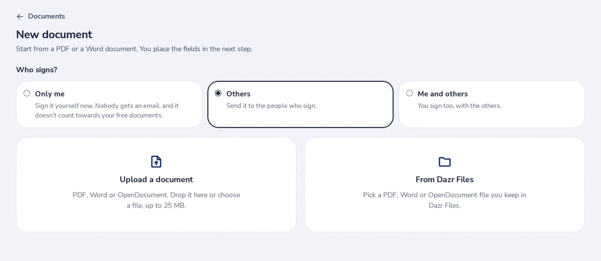601x261 pixels.
Task: Select the Me and others radio button
Action: coord(409,93)
